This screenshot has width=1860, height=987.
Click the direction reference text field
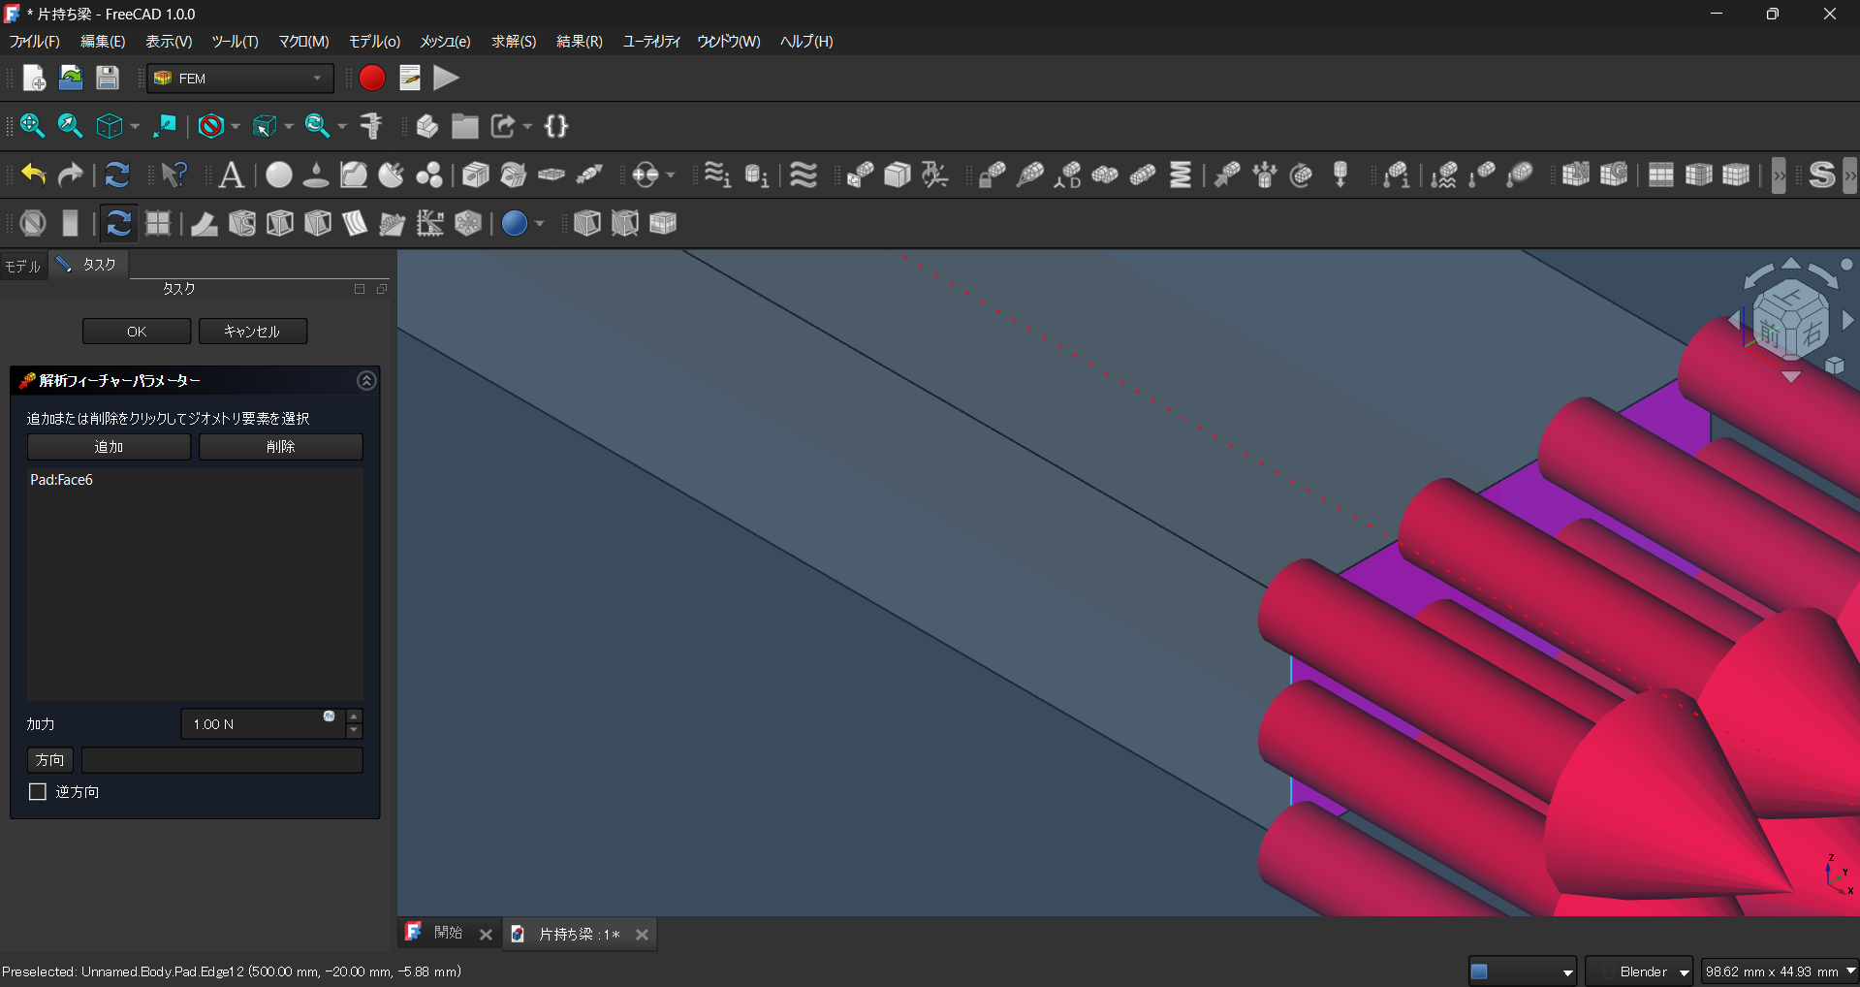click(222, 760)
